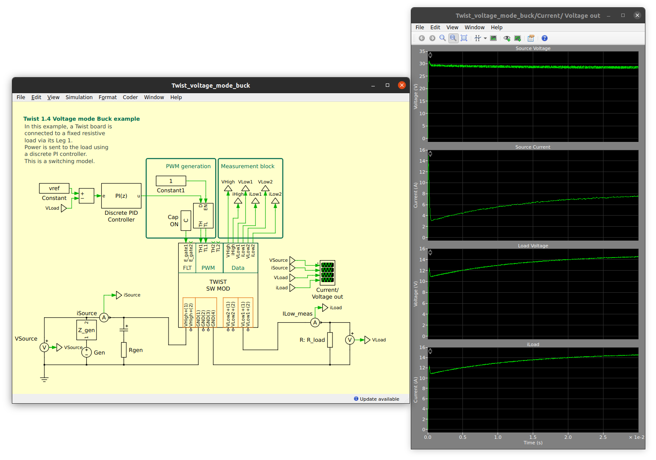The image size is (656, 460).
Task: Click the hold current trace eye icon
Action: pyautogui.click(x=507, y=38)
